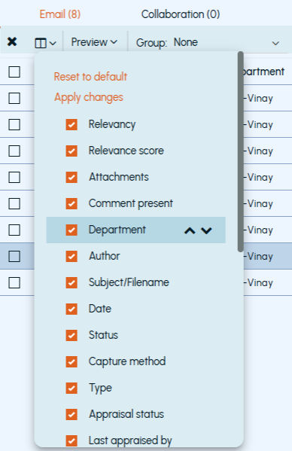292x451 pixels.
Task: Move Department column down with arrow
Action: click(x=206, y=230)
